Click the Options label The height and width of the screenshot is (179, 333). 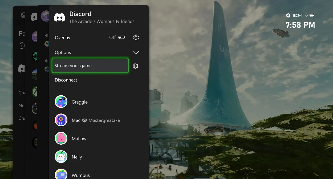(x=63, y=52)
